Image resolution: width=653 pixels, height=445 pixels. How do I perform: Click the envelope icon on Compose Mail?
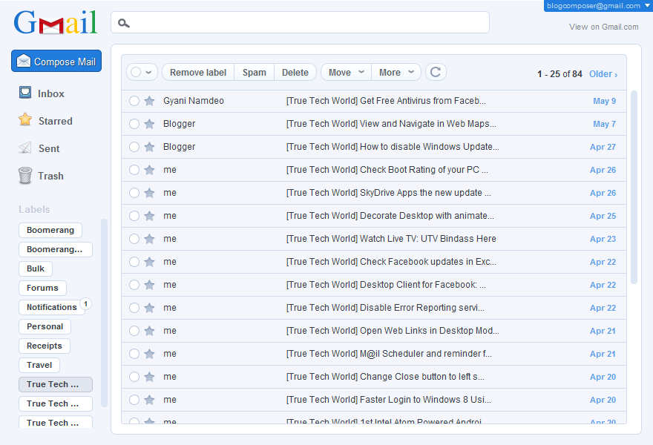point(24,62)
